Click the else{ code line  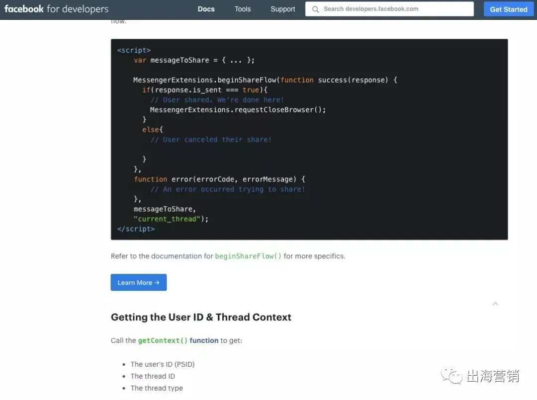[153, 130]
